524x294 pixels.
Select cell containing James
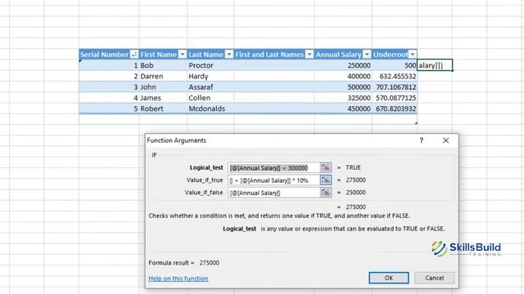(x=163, y=98)
